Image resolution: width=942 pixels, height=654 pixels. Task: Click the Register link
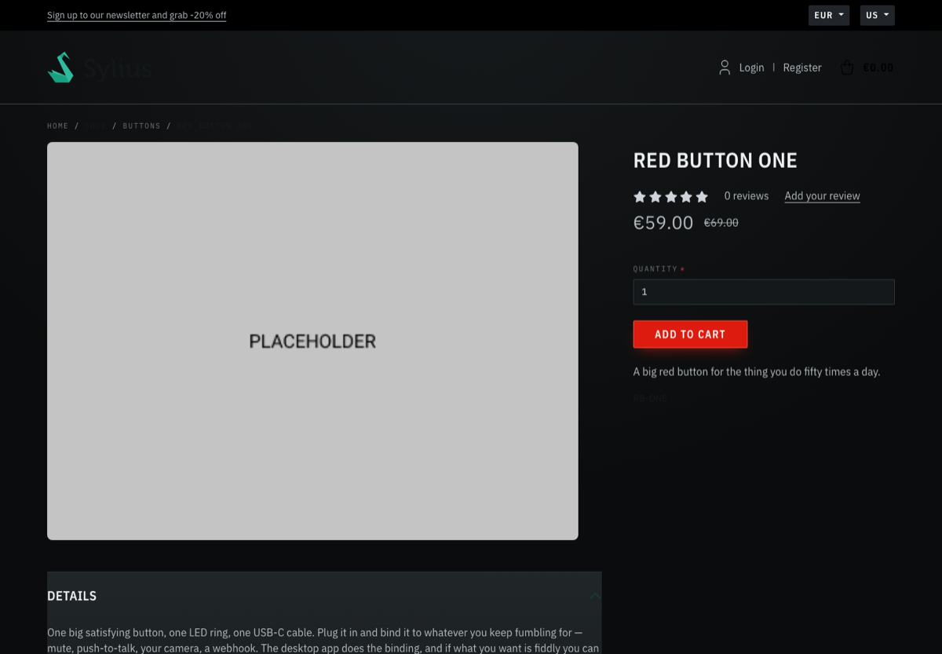click(802, 68)
